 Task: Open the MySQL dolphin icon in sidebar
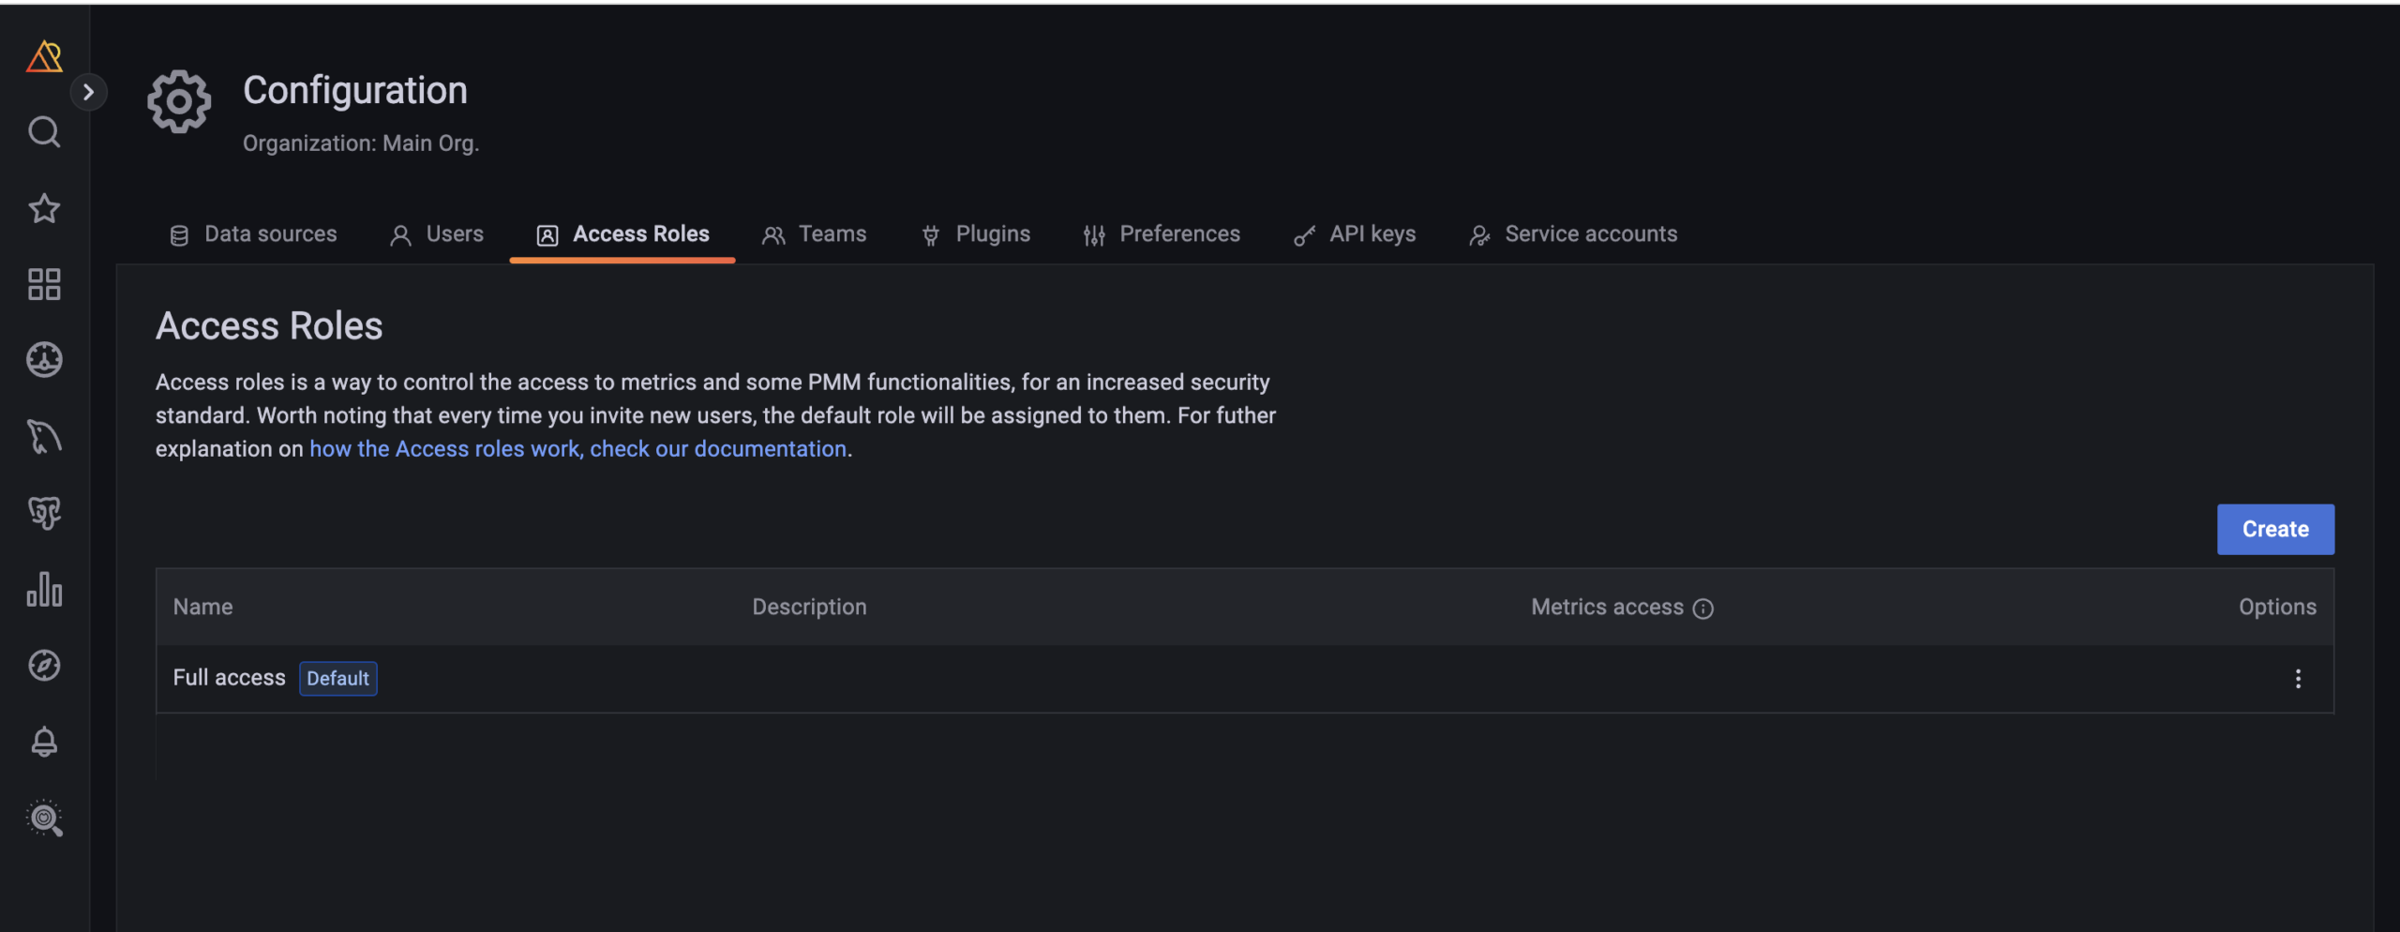pyautogui.click(x=44, y=437)
